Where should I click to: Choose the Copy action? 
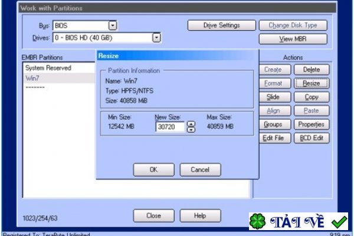click(x=312, y=97)
